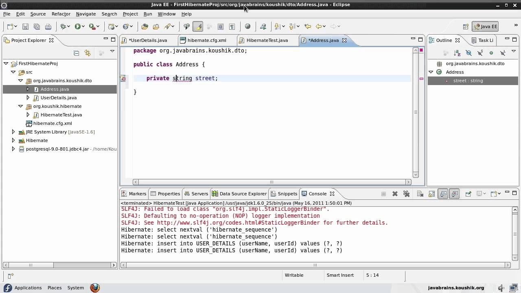The height and width of the screenshot is (293, 521).
Task: Toggle Scroll Lock in Console
Action: [432, 194]
